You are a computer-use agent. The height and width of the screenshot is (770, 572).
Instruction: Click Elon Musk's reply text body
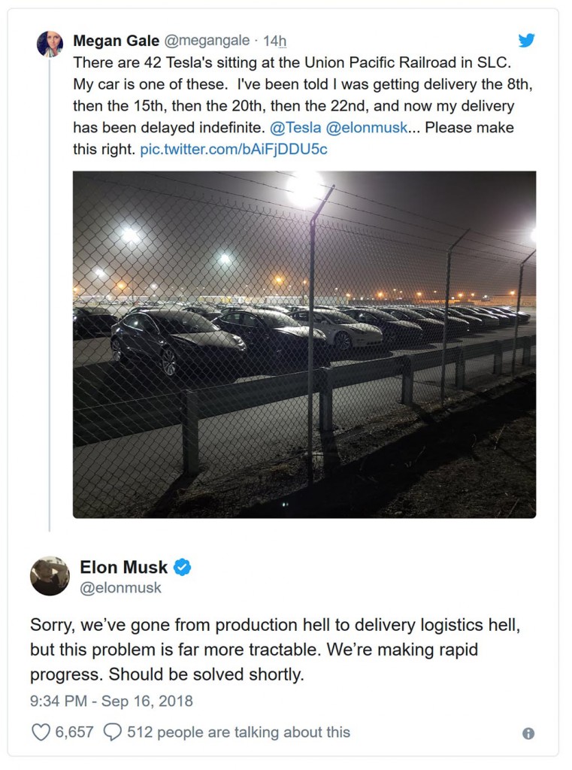(x=275, y=650)
